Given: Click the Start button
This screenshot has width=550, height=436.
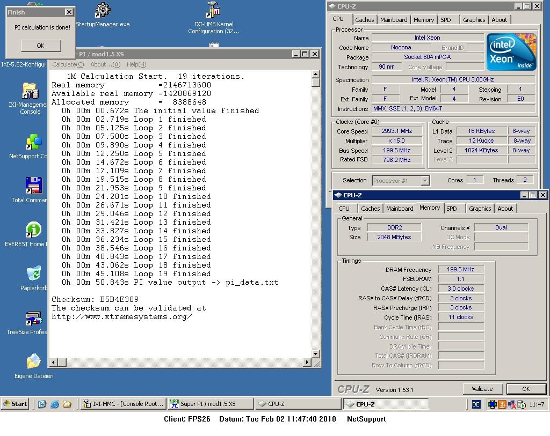Looking at the screenshot, I should coord(15,404).
